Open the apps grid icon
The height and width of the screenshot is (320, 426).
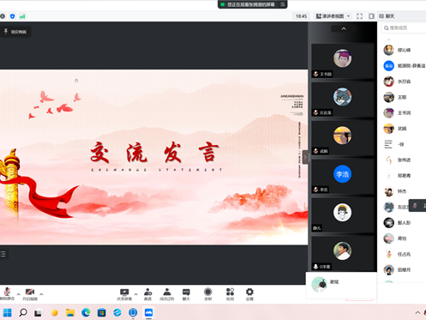(x=230, y=294)
